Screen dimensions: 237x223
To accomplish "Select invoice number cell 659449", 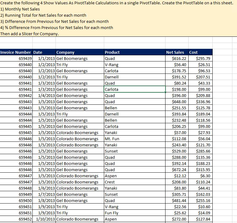I will click(16, 195).
